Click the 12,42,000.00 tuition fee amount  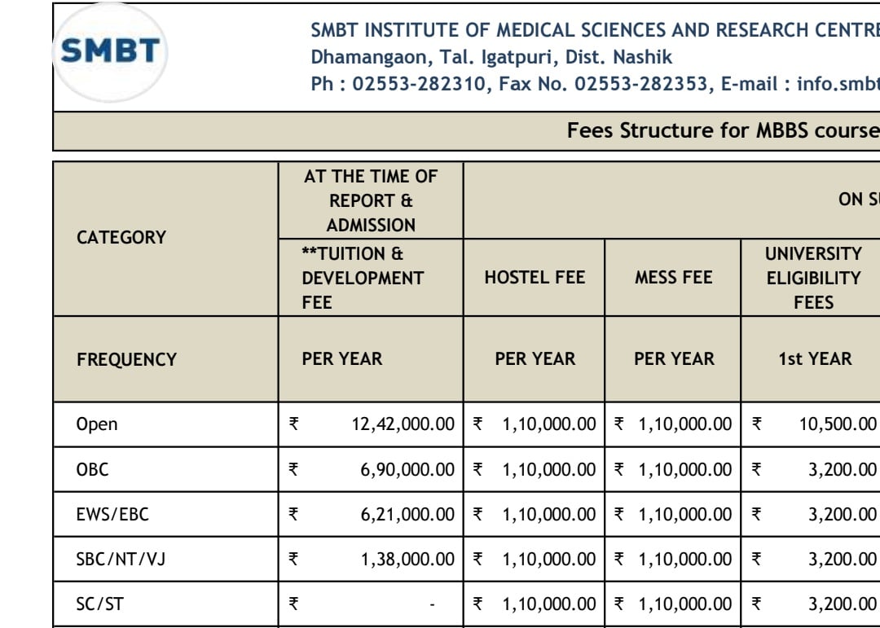[x=403, y=424]
